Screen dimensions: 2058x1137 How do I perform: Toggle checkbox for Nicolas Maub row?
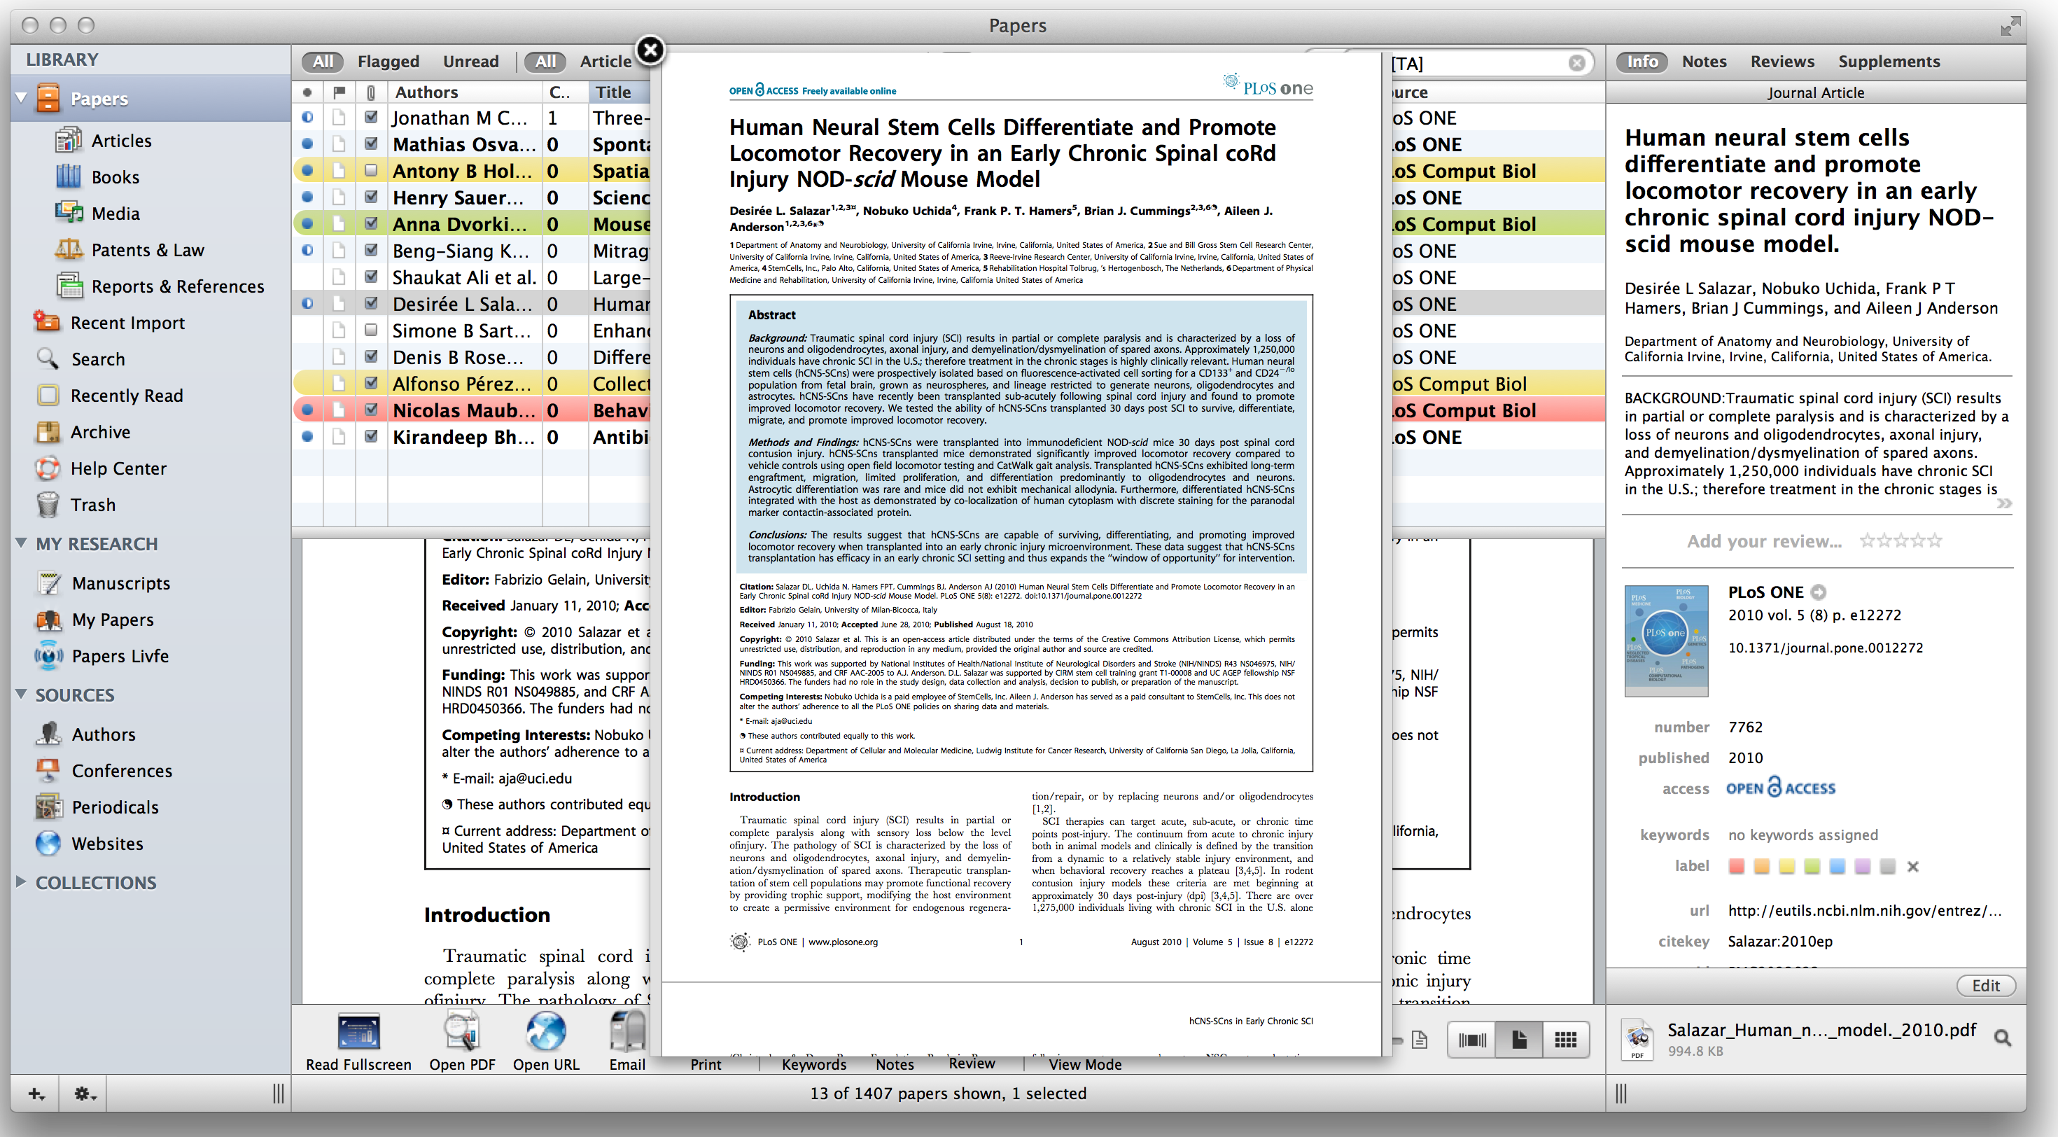tap(371, 410)
